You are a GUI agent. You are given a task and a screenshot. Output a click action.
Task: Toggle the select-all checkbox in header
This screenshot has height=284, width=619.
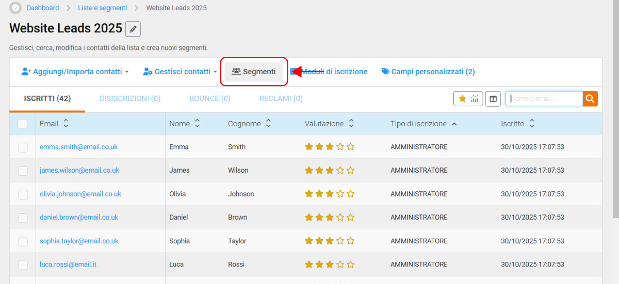[23, 124]
